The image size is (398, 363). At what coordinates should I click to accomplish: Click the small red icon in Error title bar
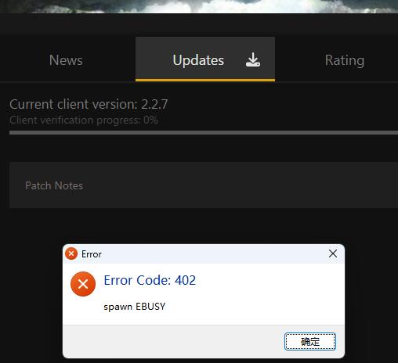click(71, 253)
